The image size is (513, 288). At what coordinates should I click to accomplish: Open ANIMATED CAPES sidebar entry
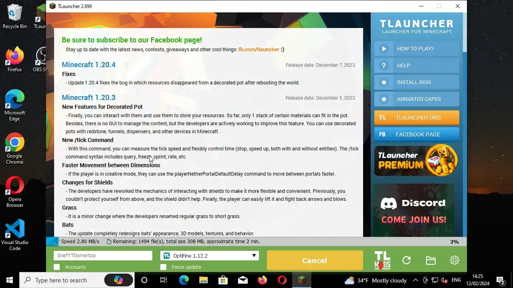click(417, 99)
